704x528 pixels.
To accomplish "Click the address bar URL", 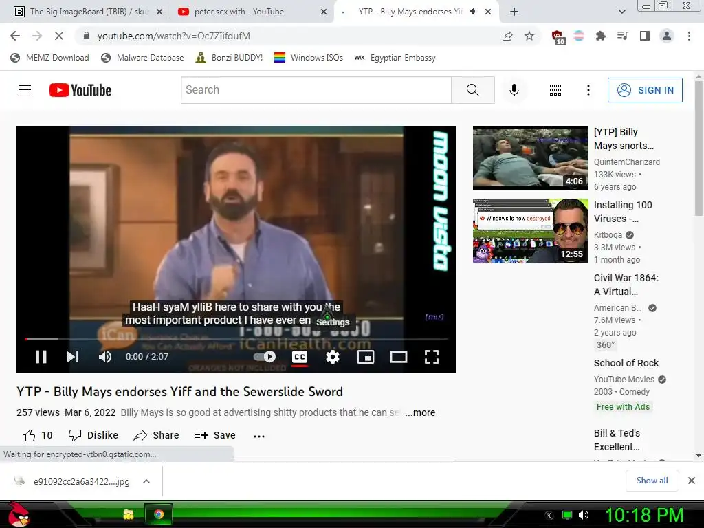I will (x=173, y=36).
